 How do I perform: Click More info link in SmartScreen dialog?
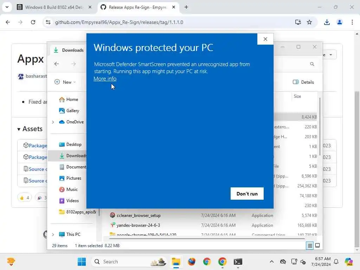coord(105,78)
